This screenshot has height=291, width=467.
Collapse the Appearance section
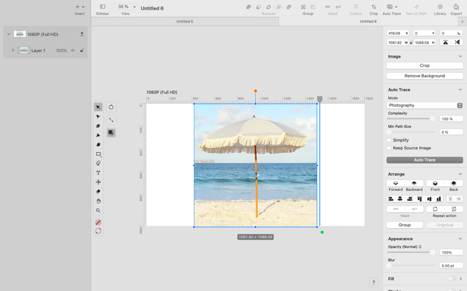click(460, 239)
